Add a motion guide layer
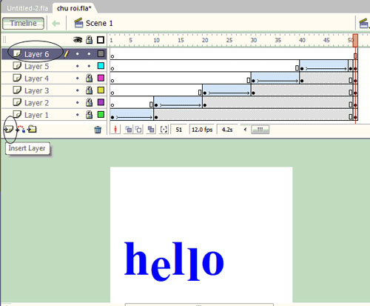The image size is (370, 306). tap(21, 129)
